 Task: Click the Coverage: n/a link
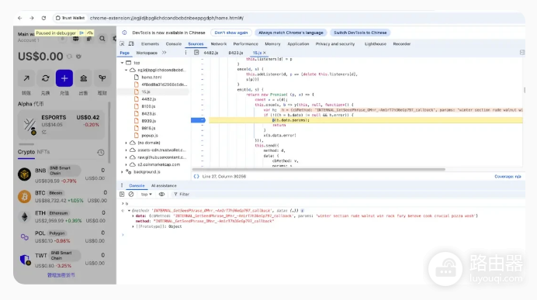click(x=508, y=177)
